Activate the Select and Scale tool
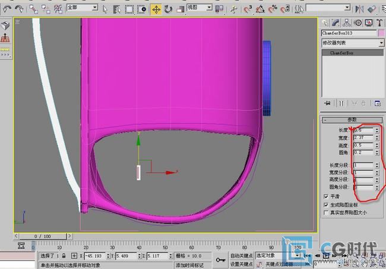Image resolution: width=386 pixels, height=269 pixels. [180, 10]
